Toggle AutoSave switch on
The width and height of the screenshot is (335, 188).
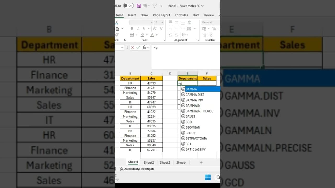129,6
